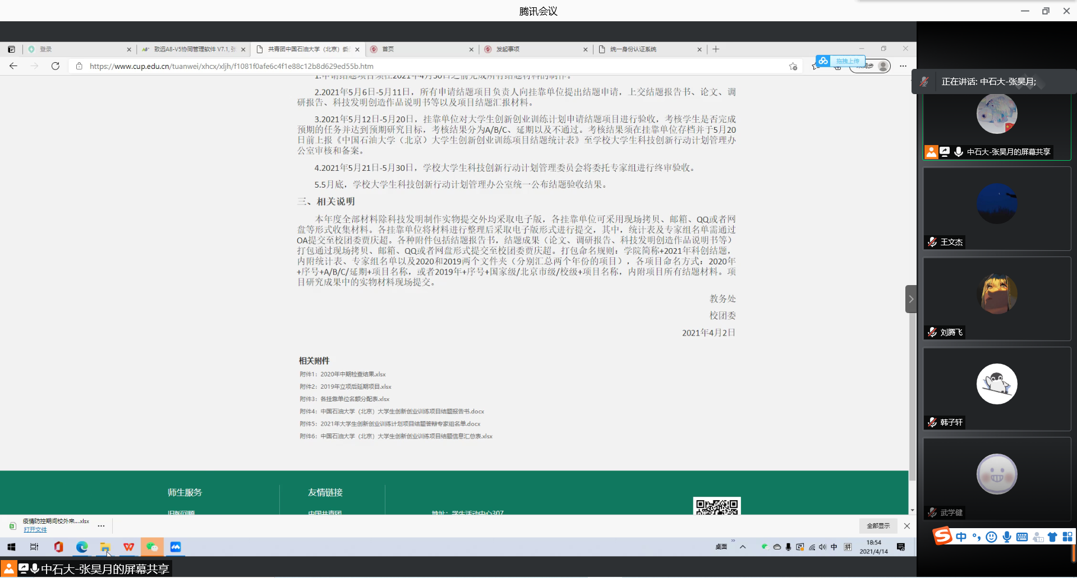Start Sogou voice input
Screen dimensions: 1077x578
[x=1007, y=537]
